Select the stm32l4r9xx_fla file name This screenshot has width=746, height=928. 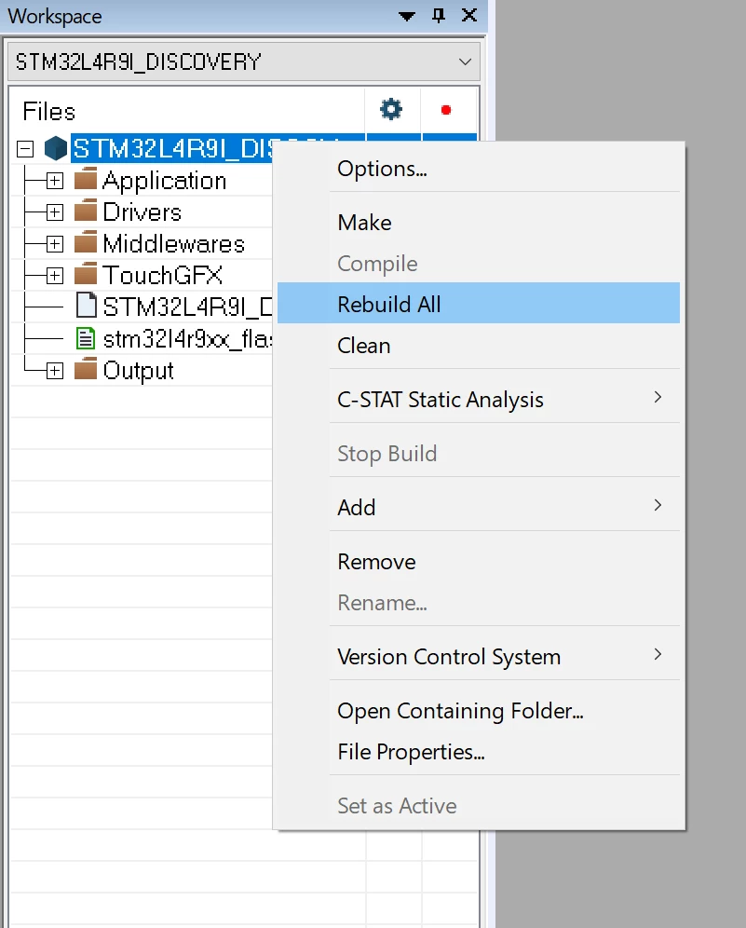pos(187,338)
